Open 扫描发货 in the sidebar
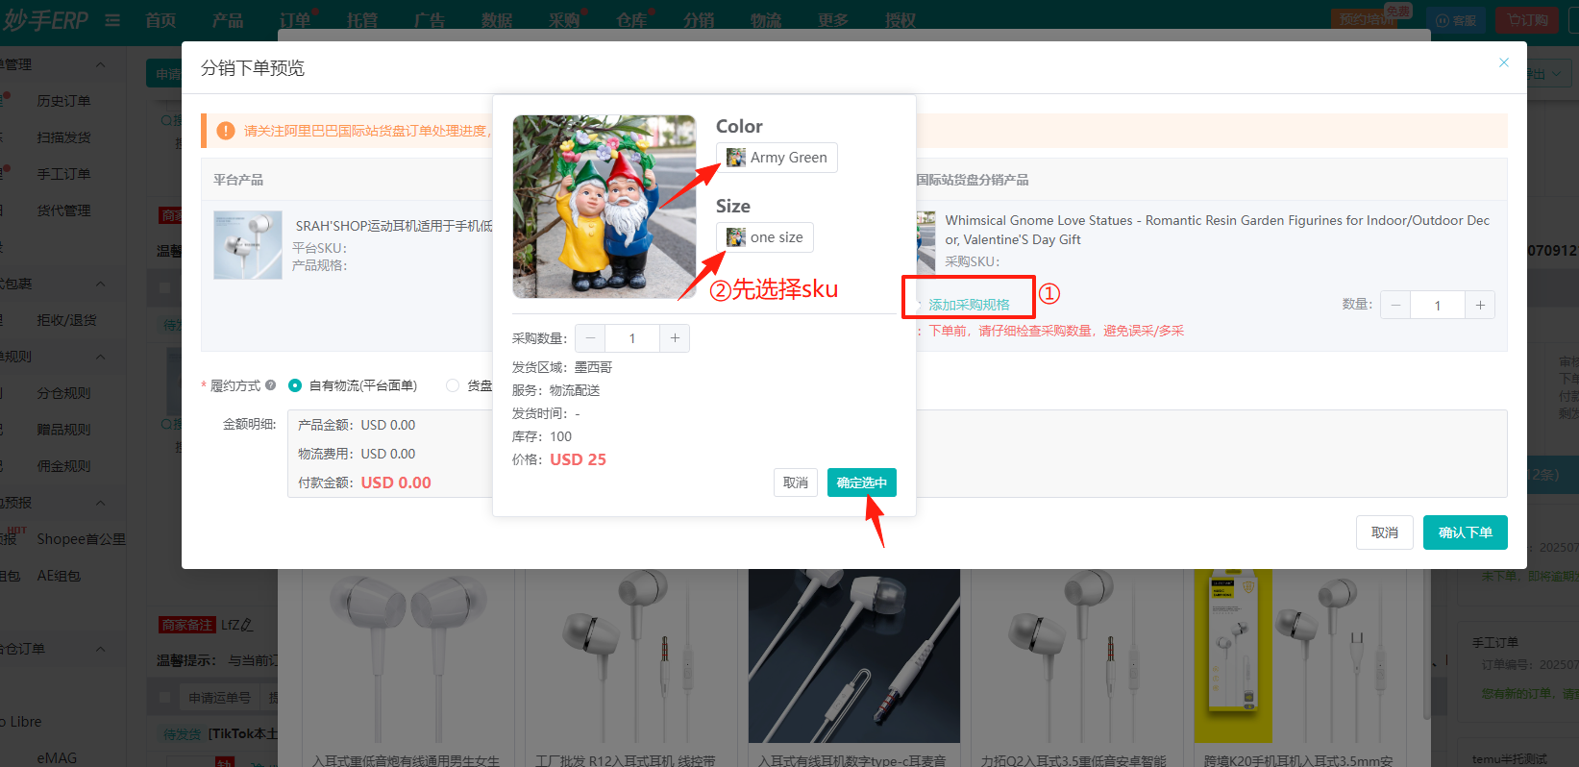 coord(63,137)
